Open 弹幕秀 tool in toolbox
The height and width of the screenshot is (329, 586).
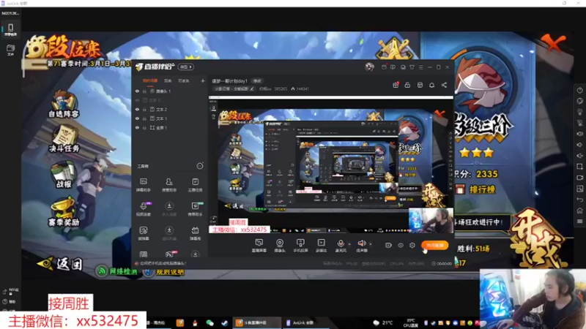[195, 233]
